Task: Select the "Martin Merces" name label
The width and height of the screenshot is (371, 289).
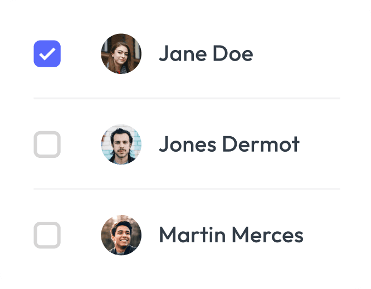Action: (x=231, y=235)
